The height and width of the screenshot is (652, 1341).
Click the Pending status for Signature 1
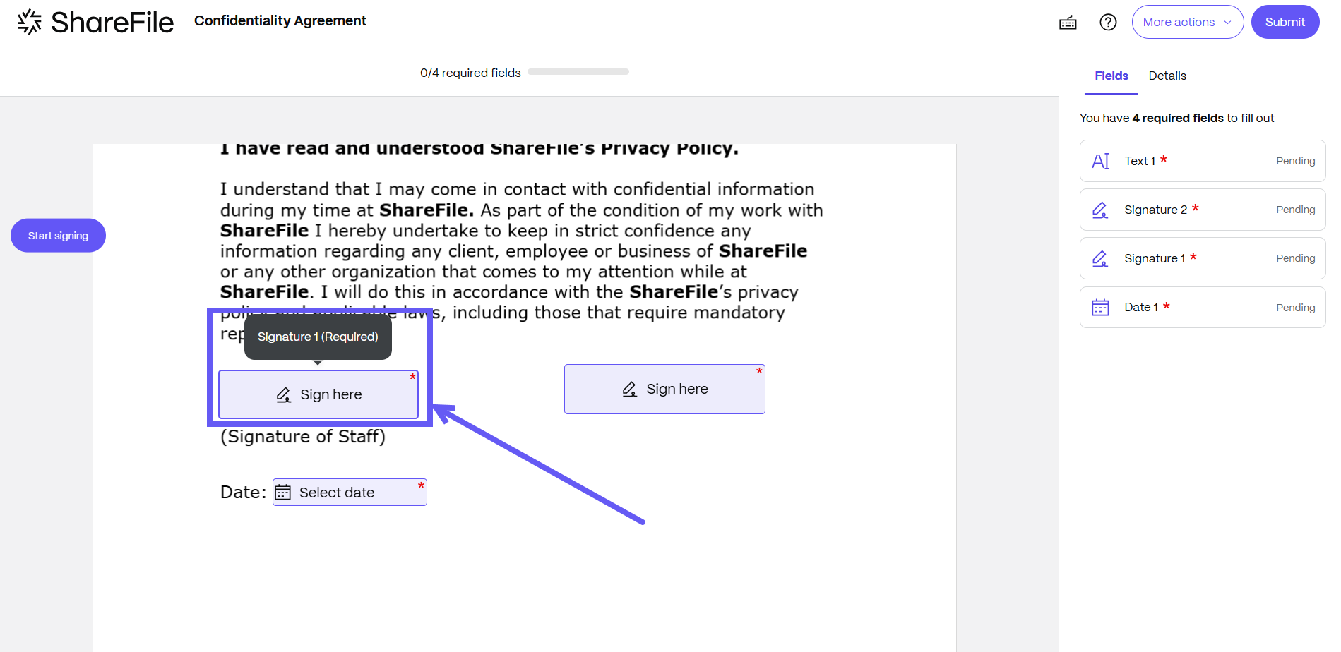pos(1295,258)
